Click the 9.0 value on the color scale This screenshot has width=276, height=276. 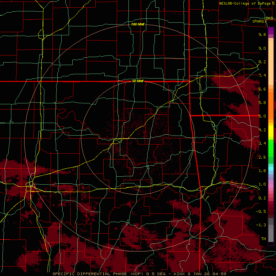(262, 48)
